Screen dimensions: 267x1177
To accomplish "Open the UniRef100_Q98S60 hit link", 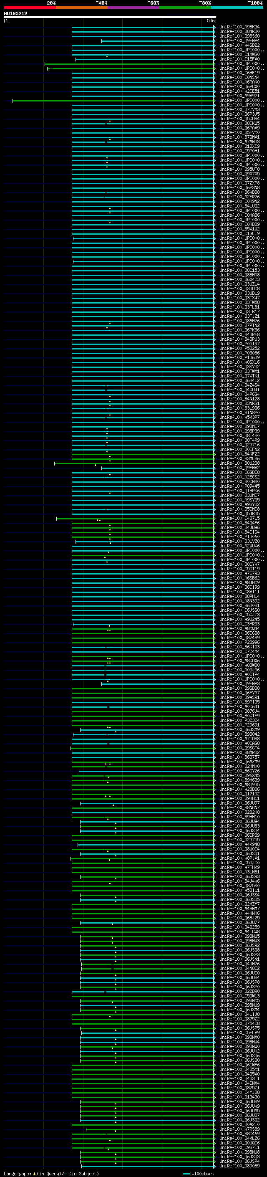I will click(239, 36).
